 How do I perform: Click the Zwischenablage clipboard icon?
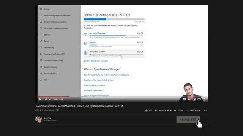coord(41,67)
